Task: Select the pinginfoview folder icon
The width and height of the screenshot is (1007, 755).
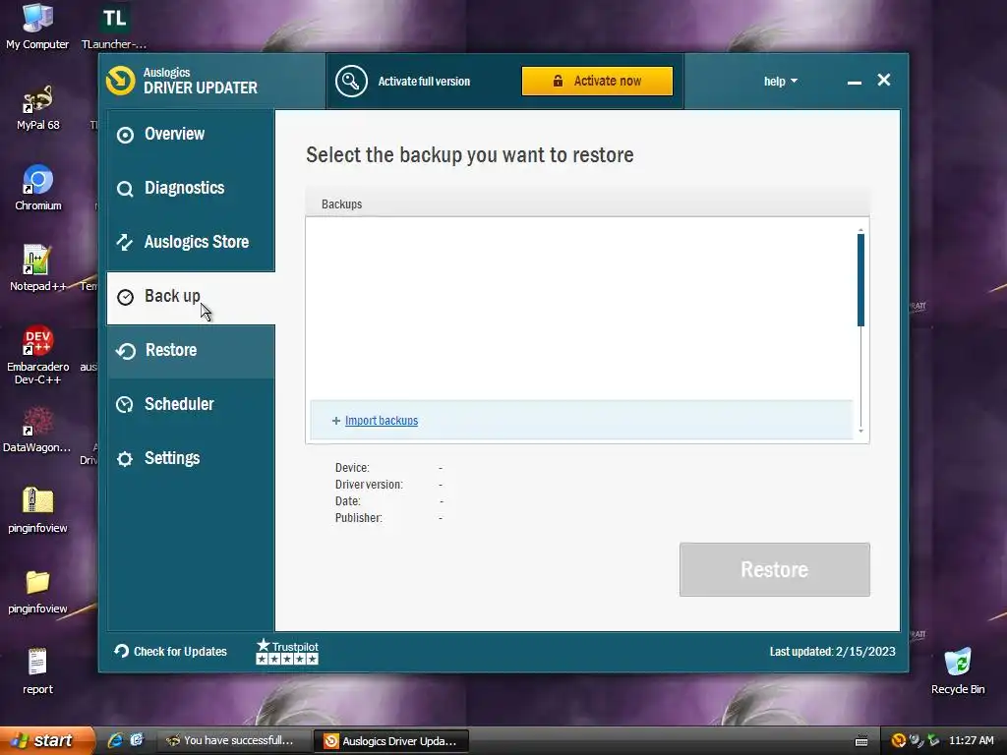Action: (37, 591)
